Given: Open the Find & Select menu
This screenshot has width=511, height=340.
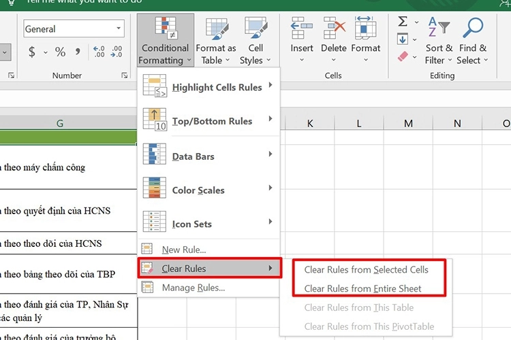Looking at the screenshot, I should [x=473, y=41].
